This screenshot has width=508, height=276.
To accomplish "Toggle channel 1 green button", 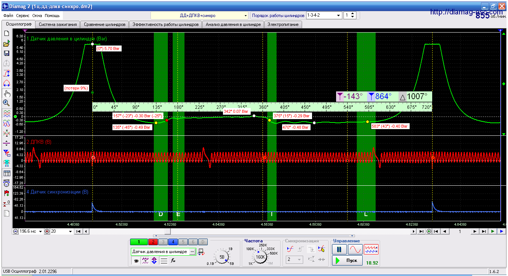I will (x=139, y=242).
